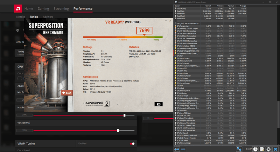The height and width of the screenshot is (152, 280).
Task: Select GPU Fan row in HWiNFO
Action: point(211,56)
